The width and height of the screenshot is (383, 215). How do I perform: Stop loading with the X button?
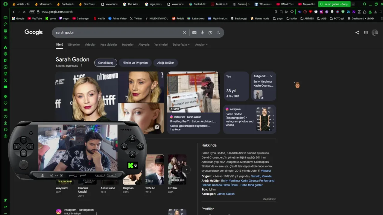coord(24,12)
